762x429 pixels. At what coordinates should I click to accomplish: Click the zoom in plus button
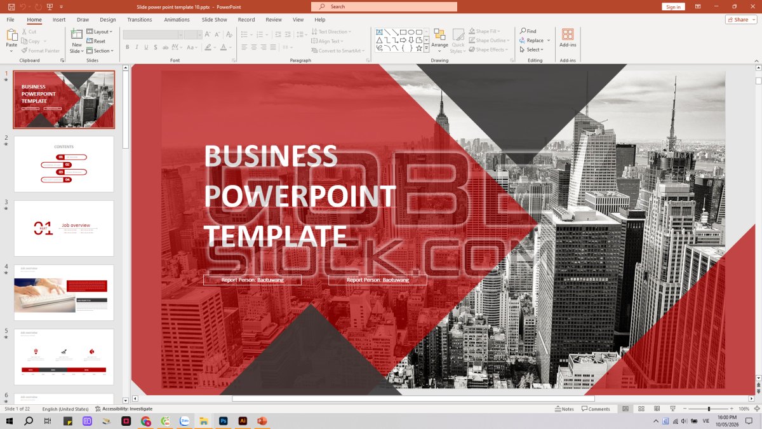[x=732, y=409]
